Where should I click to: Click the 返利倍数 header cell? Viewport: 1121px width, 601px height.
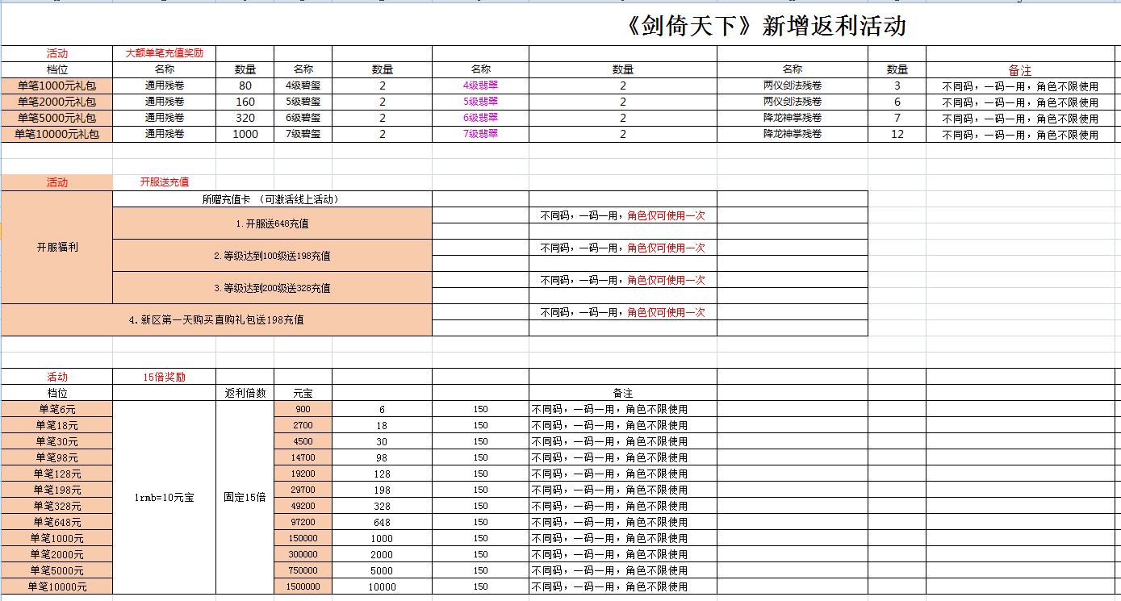click(245, 393)
